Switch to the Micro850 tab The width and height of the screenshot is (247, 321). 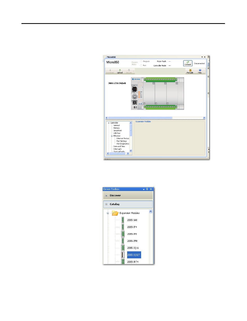(x=111, y=57)
